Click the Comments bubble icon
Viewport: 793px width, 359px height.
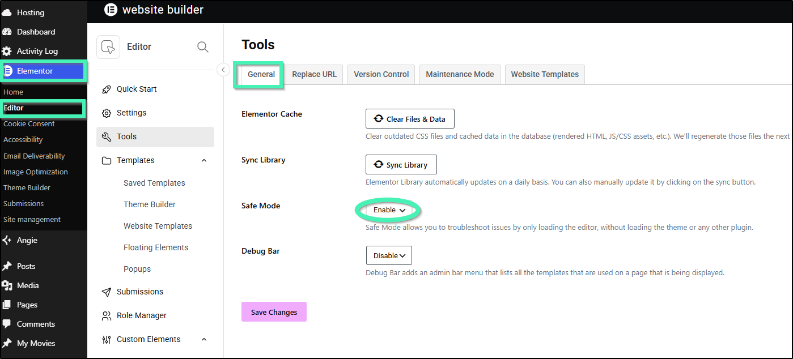pos(7,324)
